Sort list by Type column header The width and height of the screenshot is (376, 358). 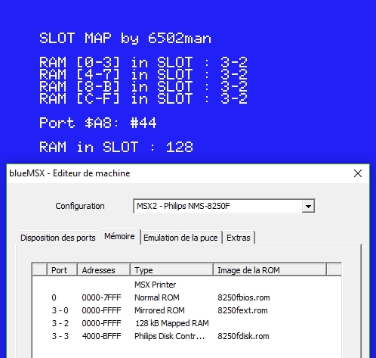pyautogui.click(x=171, y=270)
